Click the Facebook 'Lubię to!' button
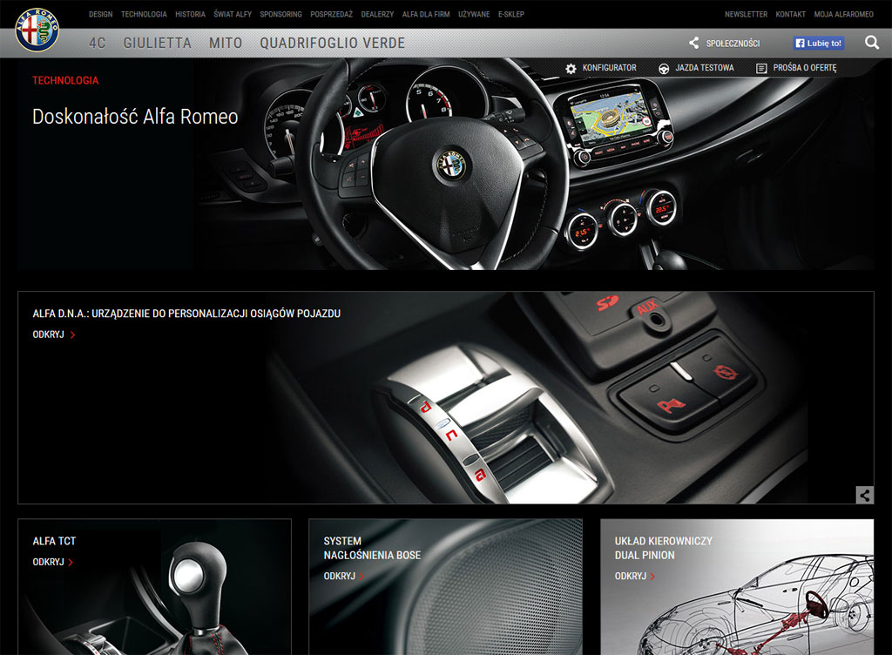Image resolution: width=892 pixels, height=655 pixels. pyautogui.click(x=819, y=44)
